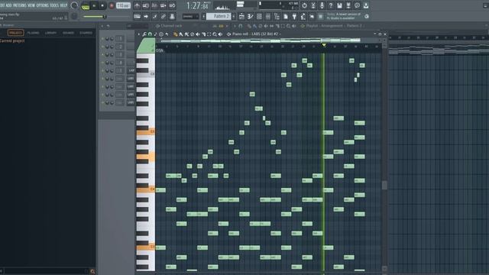Open the Pattern 2 selector

219,16
